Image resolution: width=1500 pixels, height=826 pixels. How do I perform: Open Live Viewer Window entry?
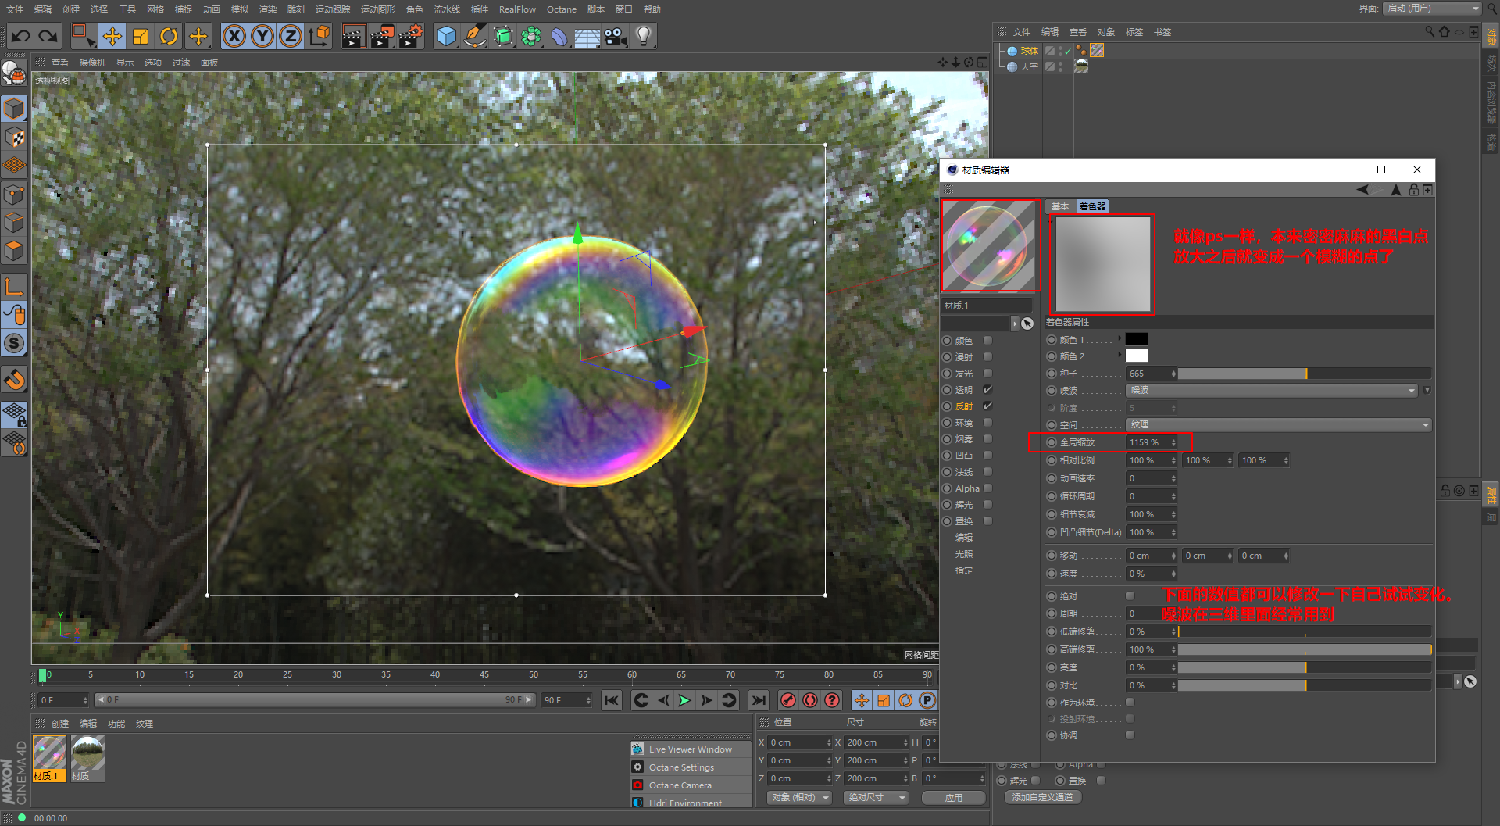(x=691, y=749)
